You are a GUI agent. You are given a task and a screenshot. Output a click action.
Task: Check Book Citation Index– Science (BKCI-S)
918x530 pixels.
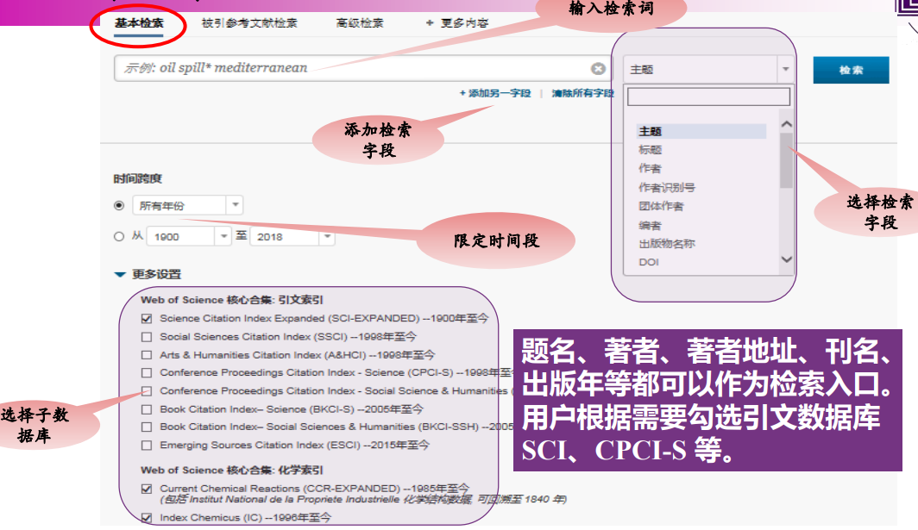point(147,409)
